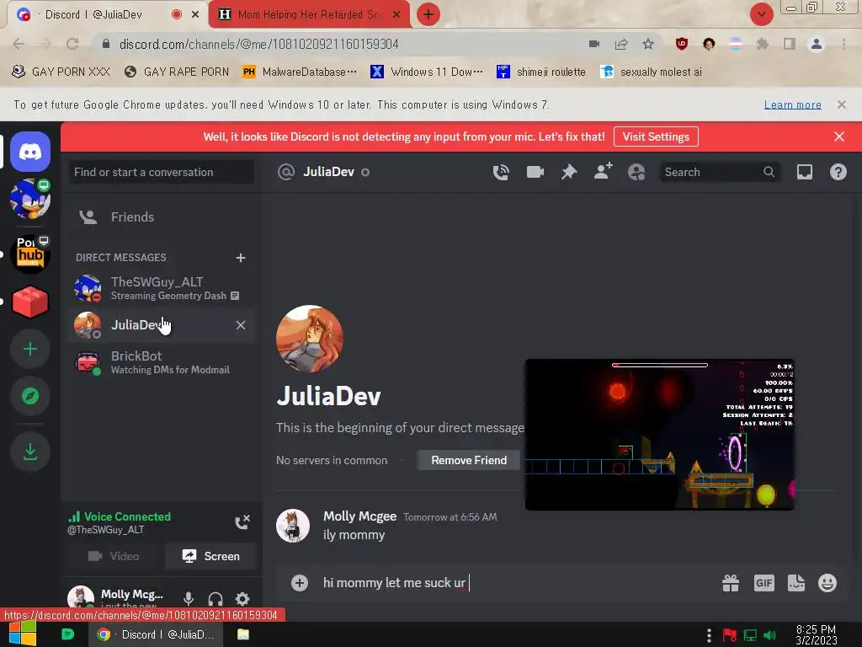862x647 pixels.
Task: Open User Settings gear icon
Action: [242, 599]
